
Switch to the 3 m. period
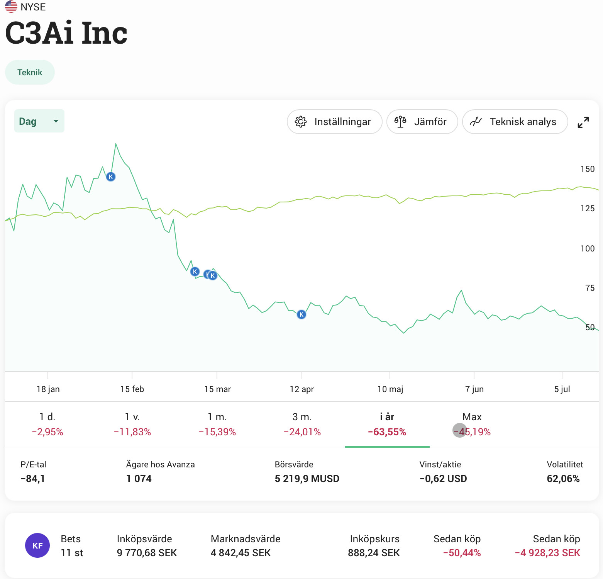pyautogui.click(x=302, y=424)
